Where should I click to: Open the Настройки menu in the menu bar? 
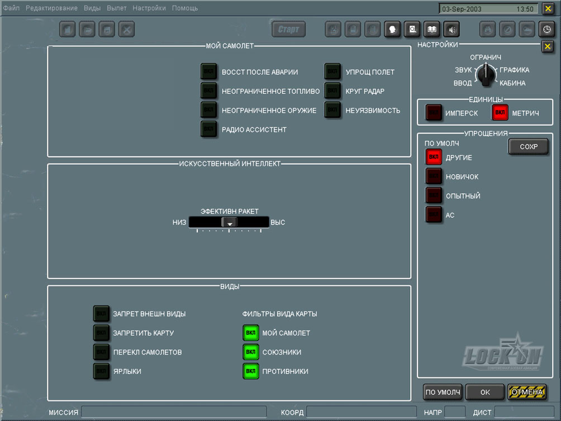click(149, 8)
